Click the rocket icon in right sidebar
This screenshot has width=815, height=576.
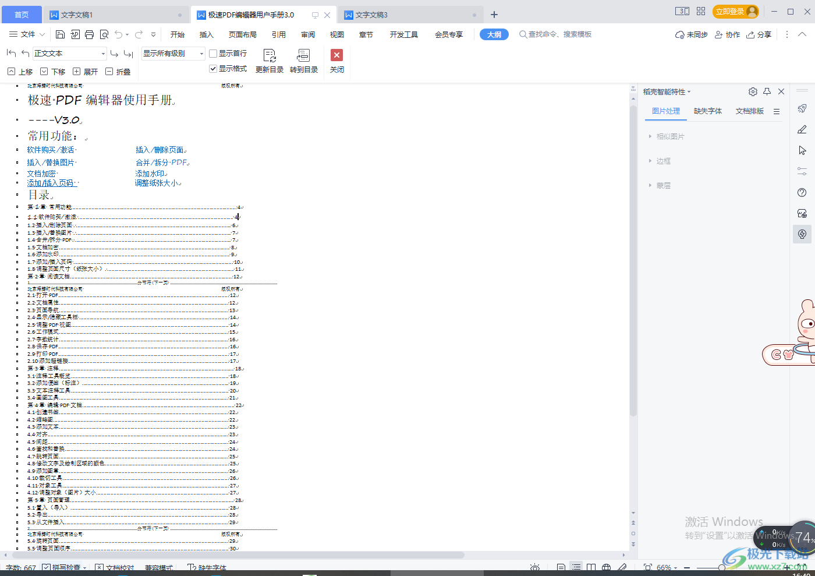click(x=802, y=108)
